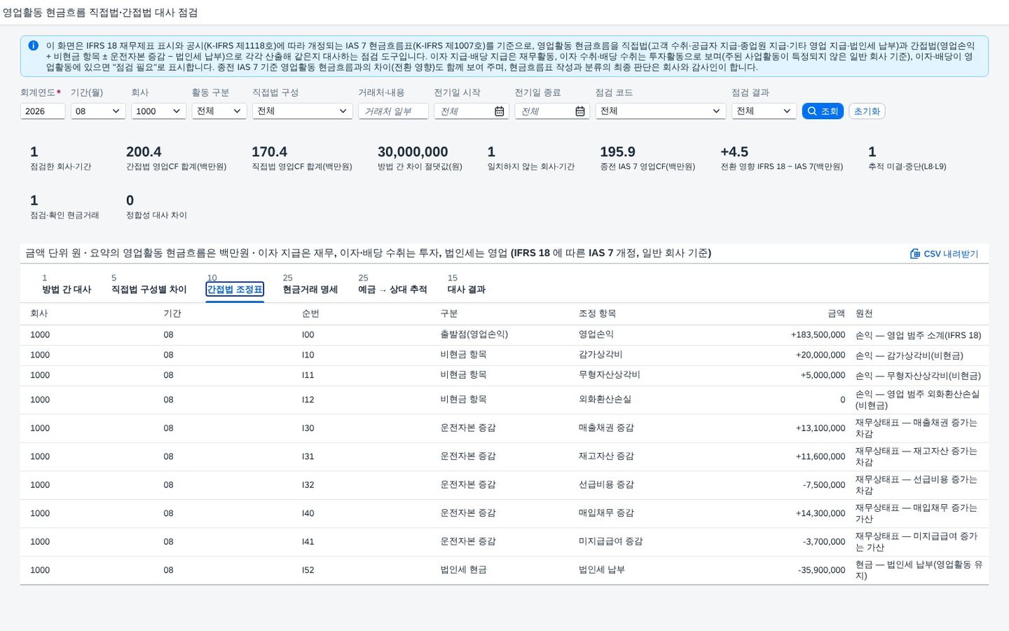Go to the 대사 결과 tab
The height and width of the screenshot is (631, 1009).
coord(467,284)
